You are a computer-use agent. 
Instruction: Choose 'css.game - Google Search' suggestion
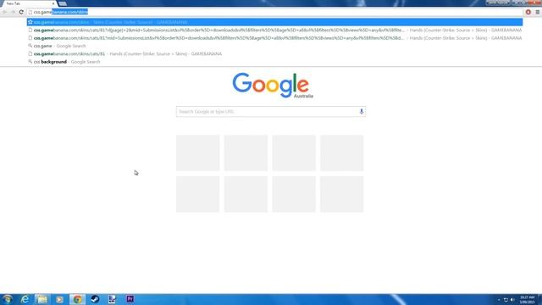pos(274,46)
